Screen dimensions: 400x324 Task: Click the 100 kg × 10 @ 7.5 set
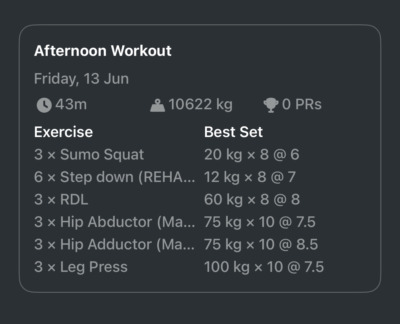[264, 267]
